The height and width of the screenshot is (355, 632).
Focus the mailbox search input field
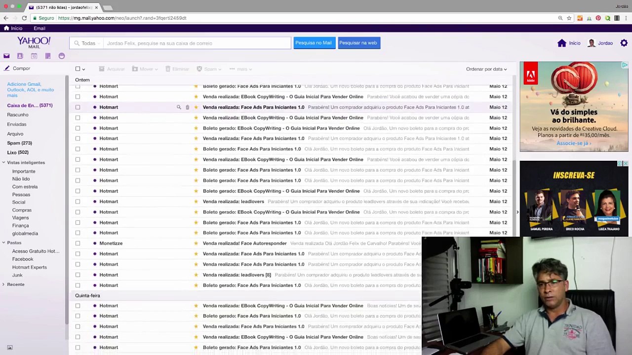pyautogui.click(x=197, y=43)
